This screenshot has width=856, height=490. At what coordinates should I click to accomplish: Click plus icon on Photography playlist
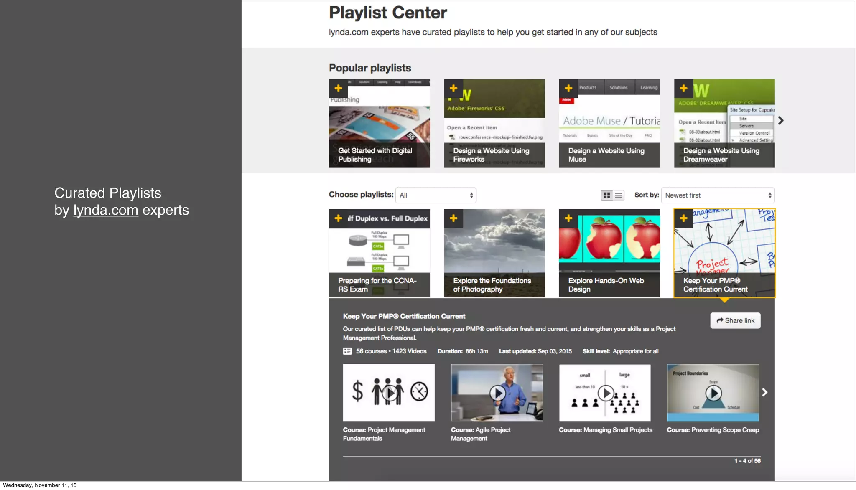click(453, 218)
